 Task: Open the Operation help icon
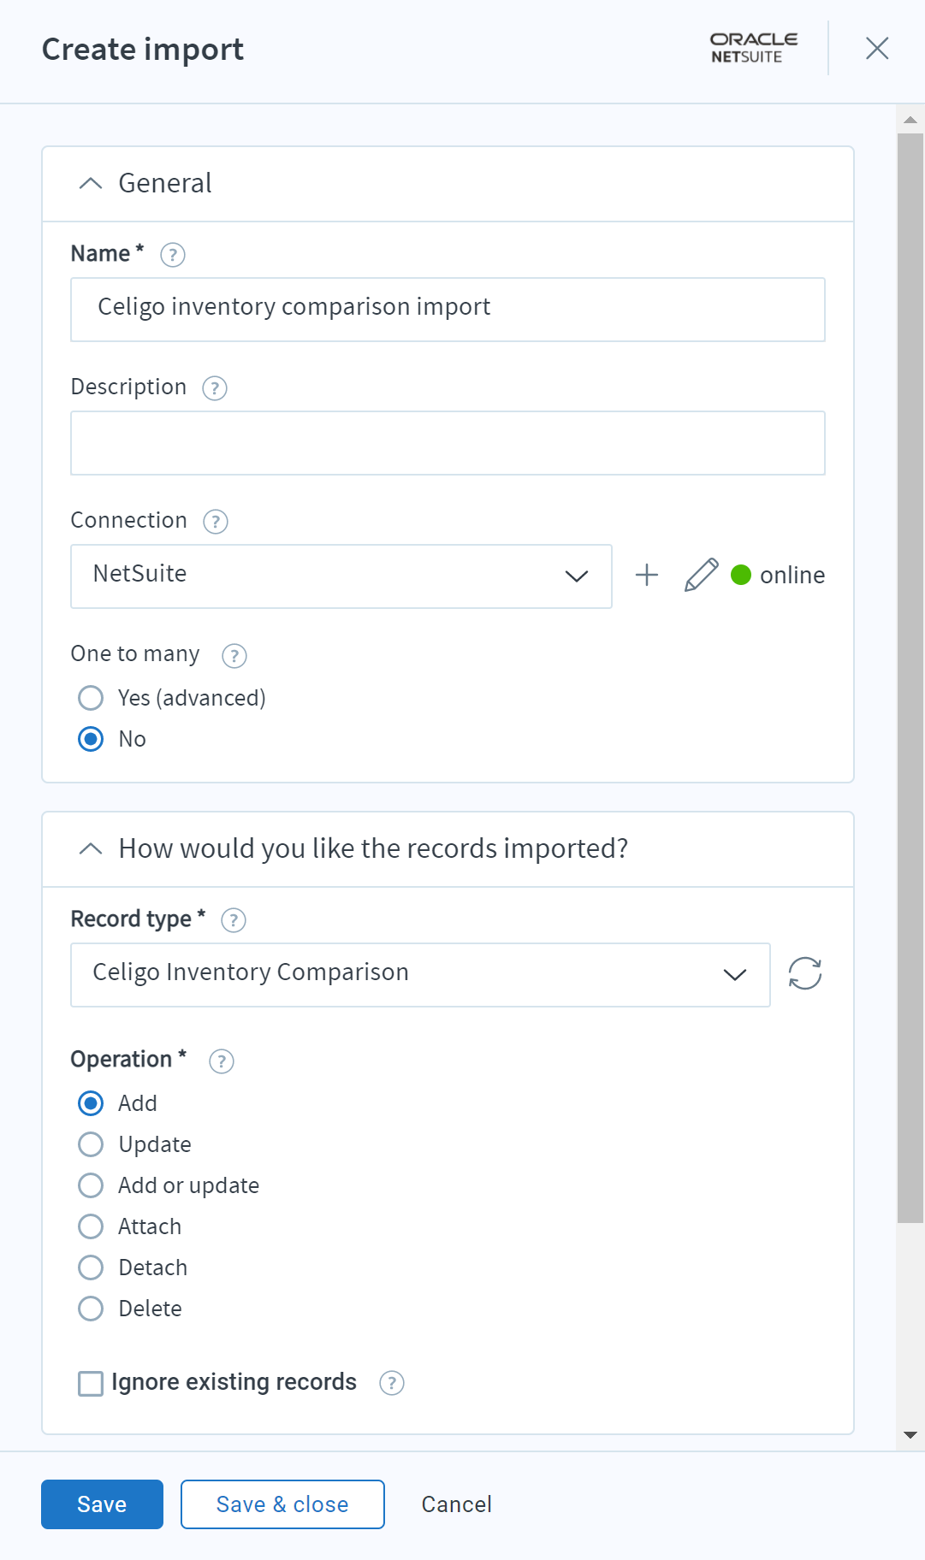222,1061
